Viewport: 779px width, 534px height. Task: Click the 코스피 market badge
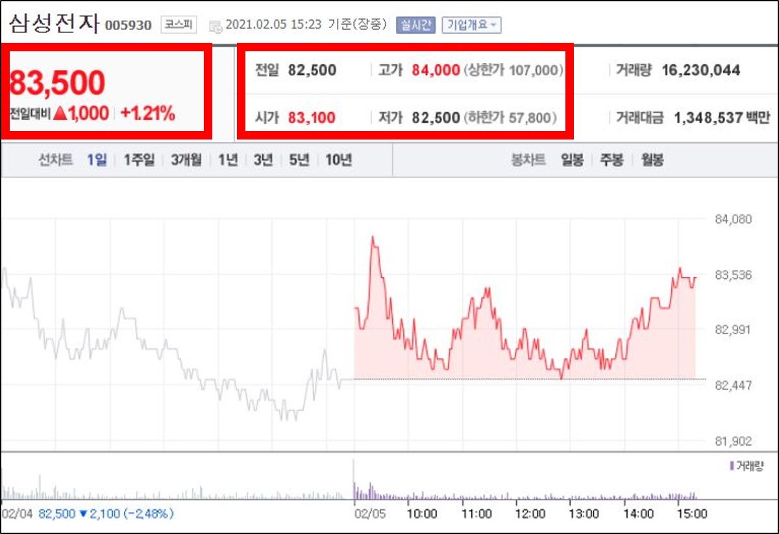click(179, 25)
